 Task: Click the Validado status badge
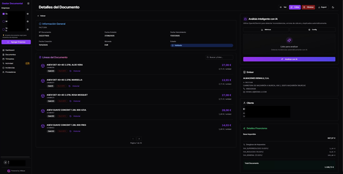[202, 45]
